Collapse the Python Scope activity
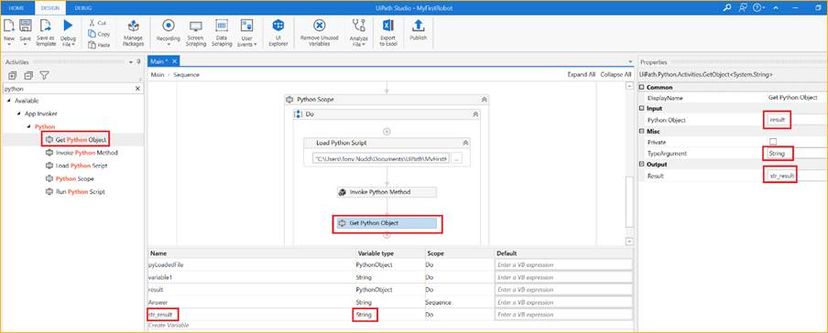Image resolution: width=828 pixels, height=333 pixels. 485,99
